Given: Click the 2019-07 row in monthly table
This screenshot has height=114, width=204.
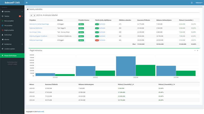Looking at the screenshot, I should coord(114,92).
